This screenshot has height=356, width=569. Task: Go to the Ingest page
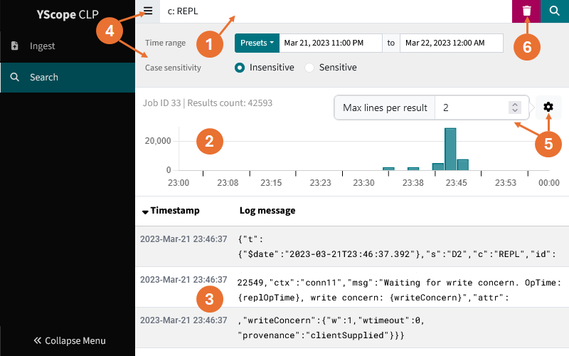[68, 46]
